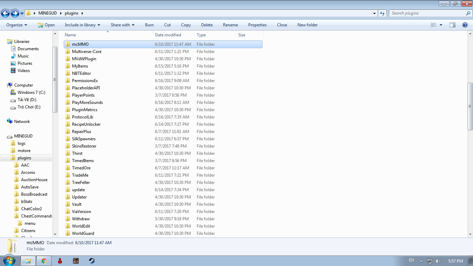The image size is (473, 266).
Task: Open the view options dropdown arrow
Action: tap(441, 25)
